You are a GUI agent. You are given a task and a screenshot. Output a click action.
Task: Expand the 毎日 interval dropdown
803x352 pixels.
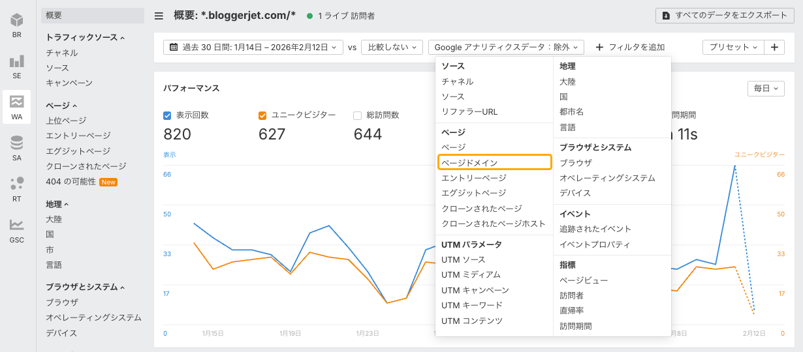[766, 88]
